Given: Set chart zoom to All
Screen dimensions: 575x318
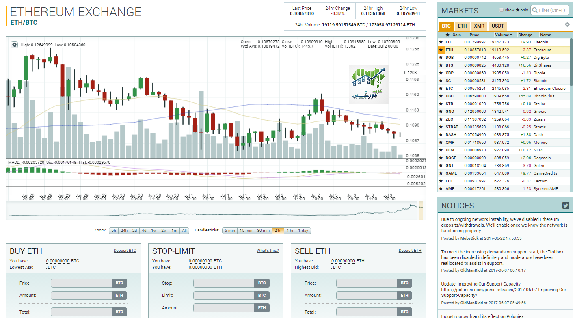Looking at the screenshot, I should [x=184, y=231].
